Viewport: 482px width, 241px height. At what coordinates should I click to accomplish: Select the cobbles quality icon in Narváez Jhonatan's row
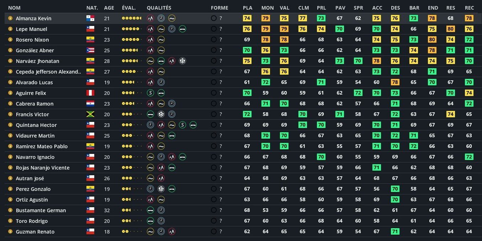coord(182,61)
